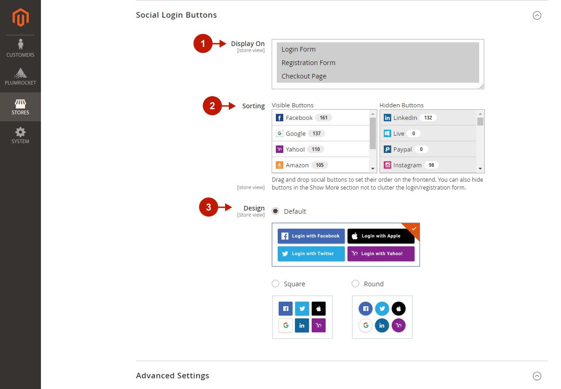Click the "Visible Buttons" column heading
The height and width of the screenshot is (389, 561).
click(x=293, y=105)
